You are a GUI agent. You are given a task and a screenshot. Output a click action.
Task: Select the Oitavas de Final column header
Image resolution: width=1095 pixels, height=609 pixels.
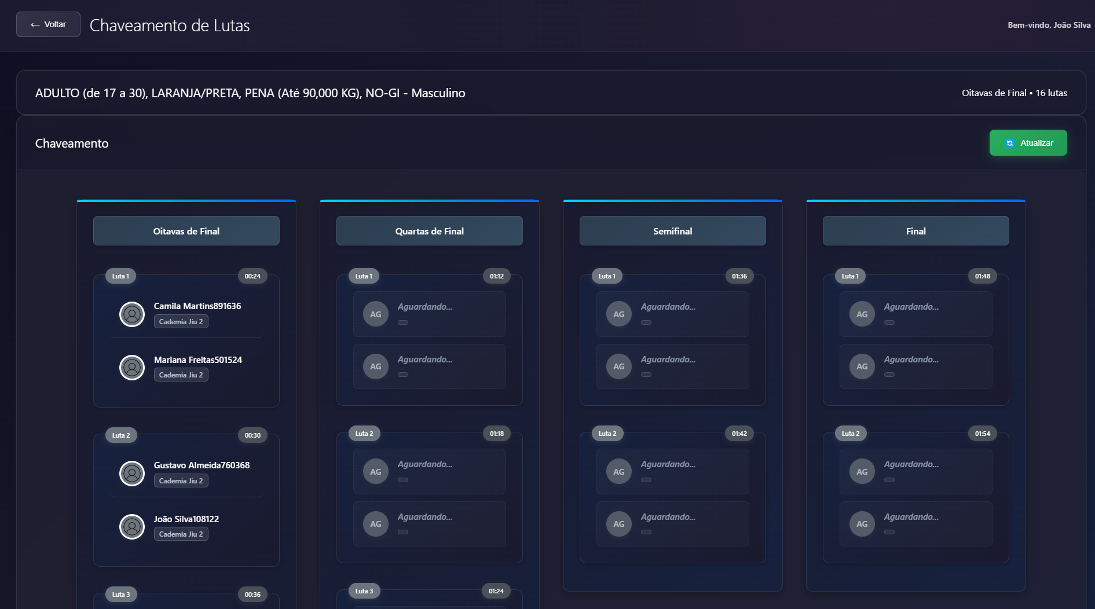coord(186,231)
